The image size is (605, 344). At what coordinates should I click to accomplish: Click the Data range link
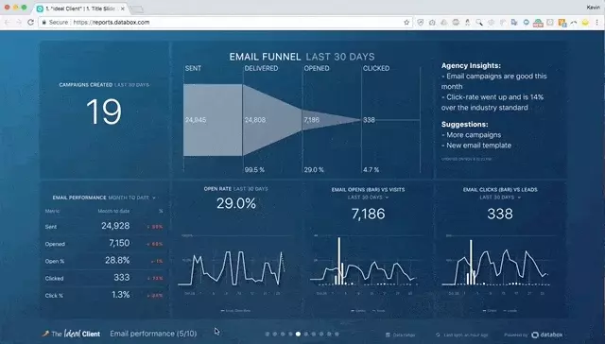tap(404, 335)
